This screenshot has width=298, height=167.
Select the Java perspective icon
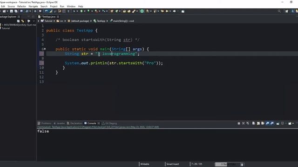click(x=293, y=11)
